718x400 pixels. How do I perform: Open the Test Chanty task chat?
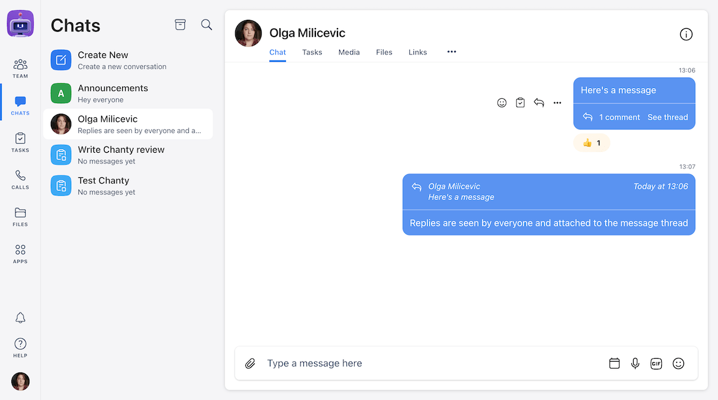pyautogui.click(x=128, y=186)
